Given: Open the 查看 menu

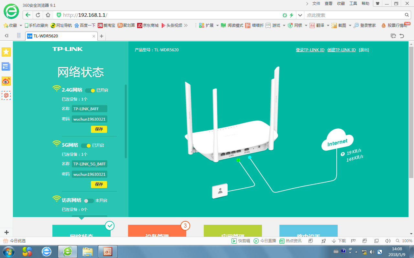Looking at the screenshot, I should tap(328, 4).
